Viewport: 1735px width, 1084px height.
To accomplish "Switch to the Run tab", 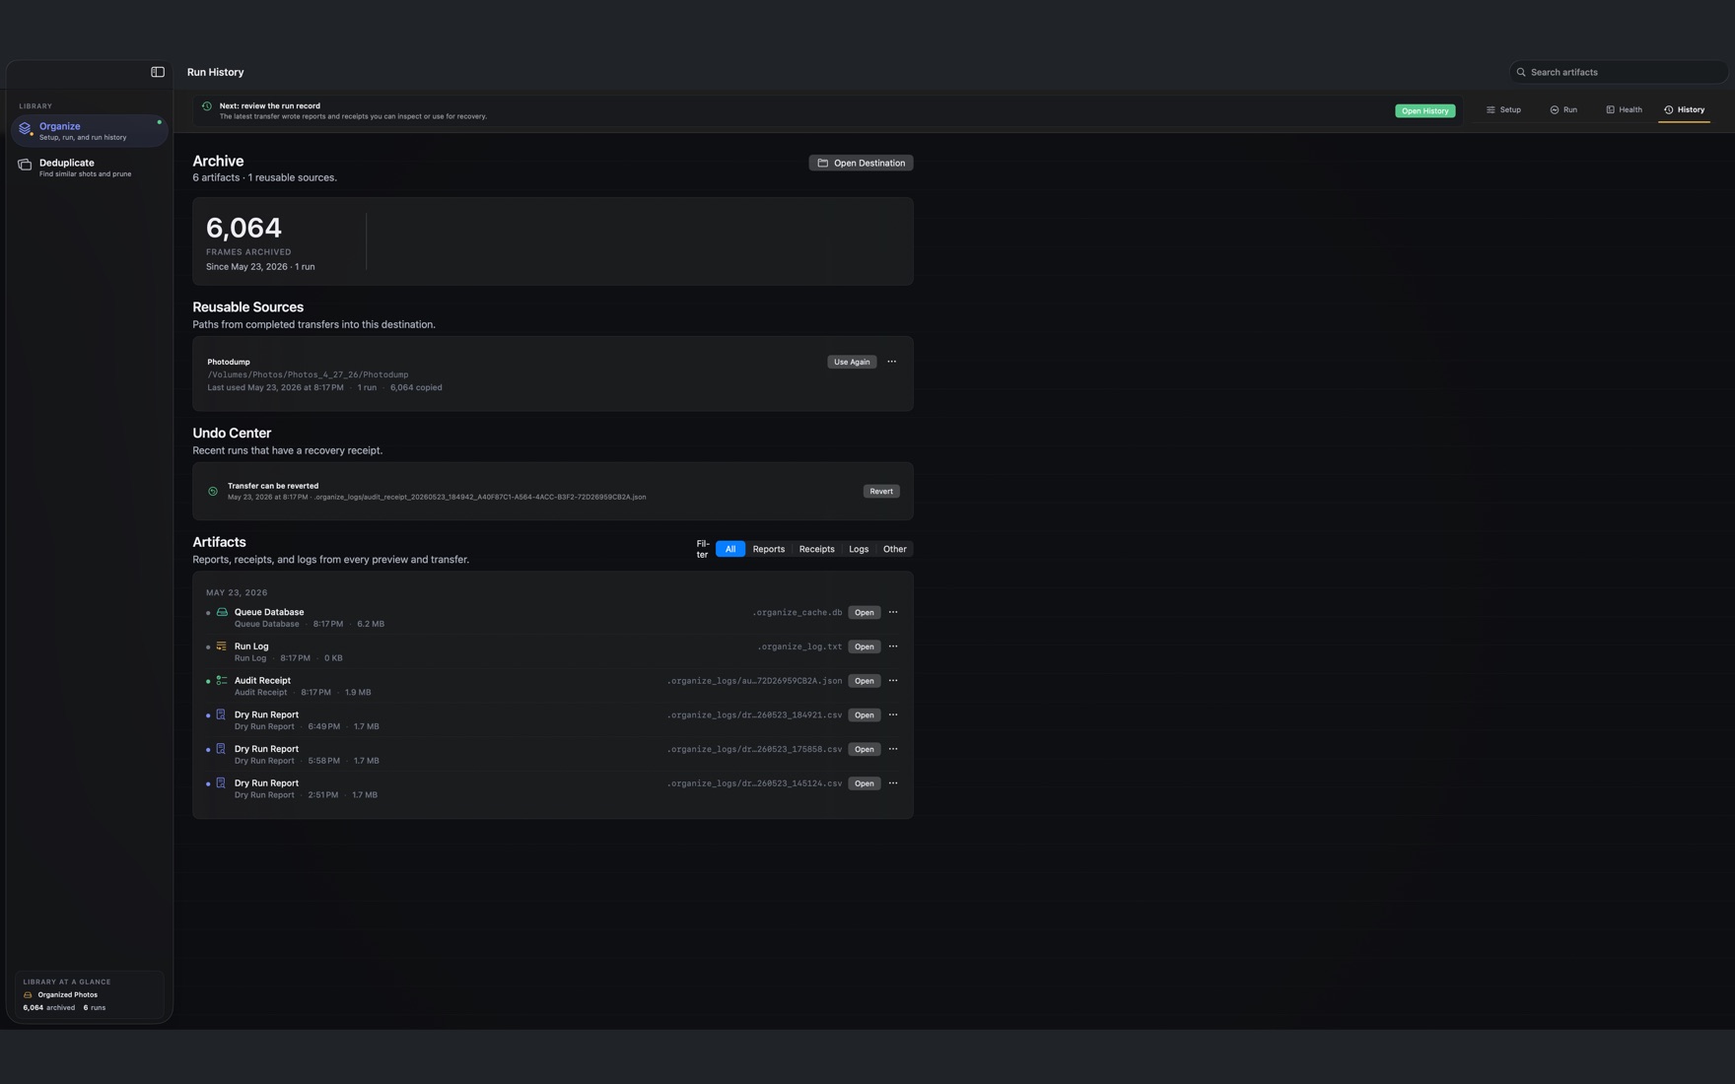I will click(1563, 110).
